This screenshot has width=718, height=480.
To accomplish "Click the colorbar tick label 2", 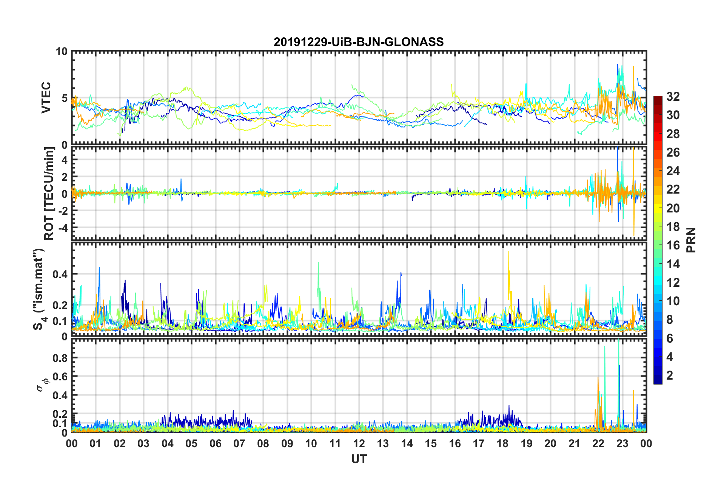I will pyautogui.click(x=670, y=375).
